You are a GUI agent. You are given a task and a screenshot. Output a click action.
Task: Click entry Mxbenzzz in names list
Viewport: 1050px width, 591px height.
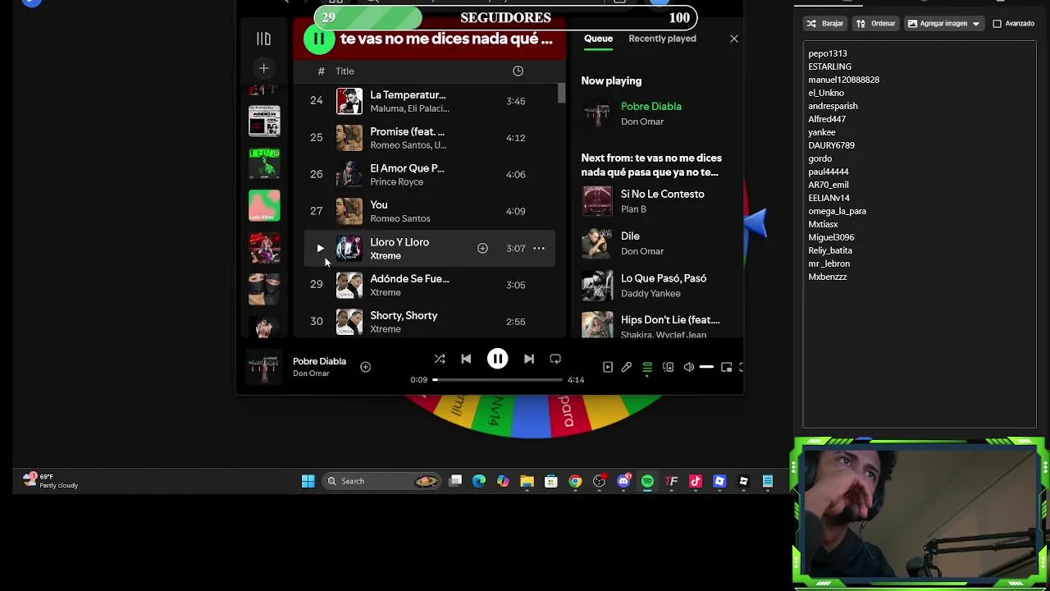point(827,277)
